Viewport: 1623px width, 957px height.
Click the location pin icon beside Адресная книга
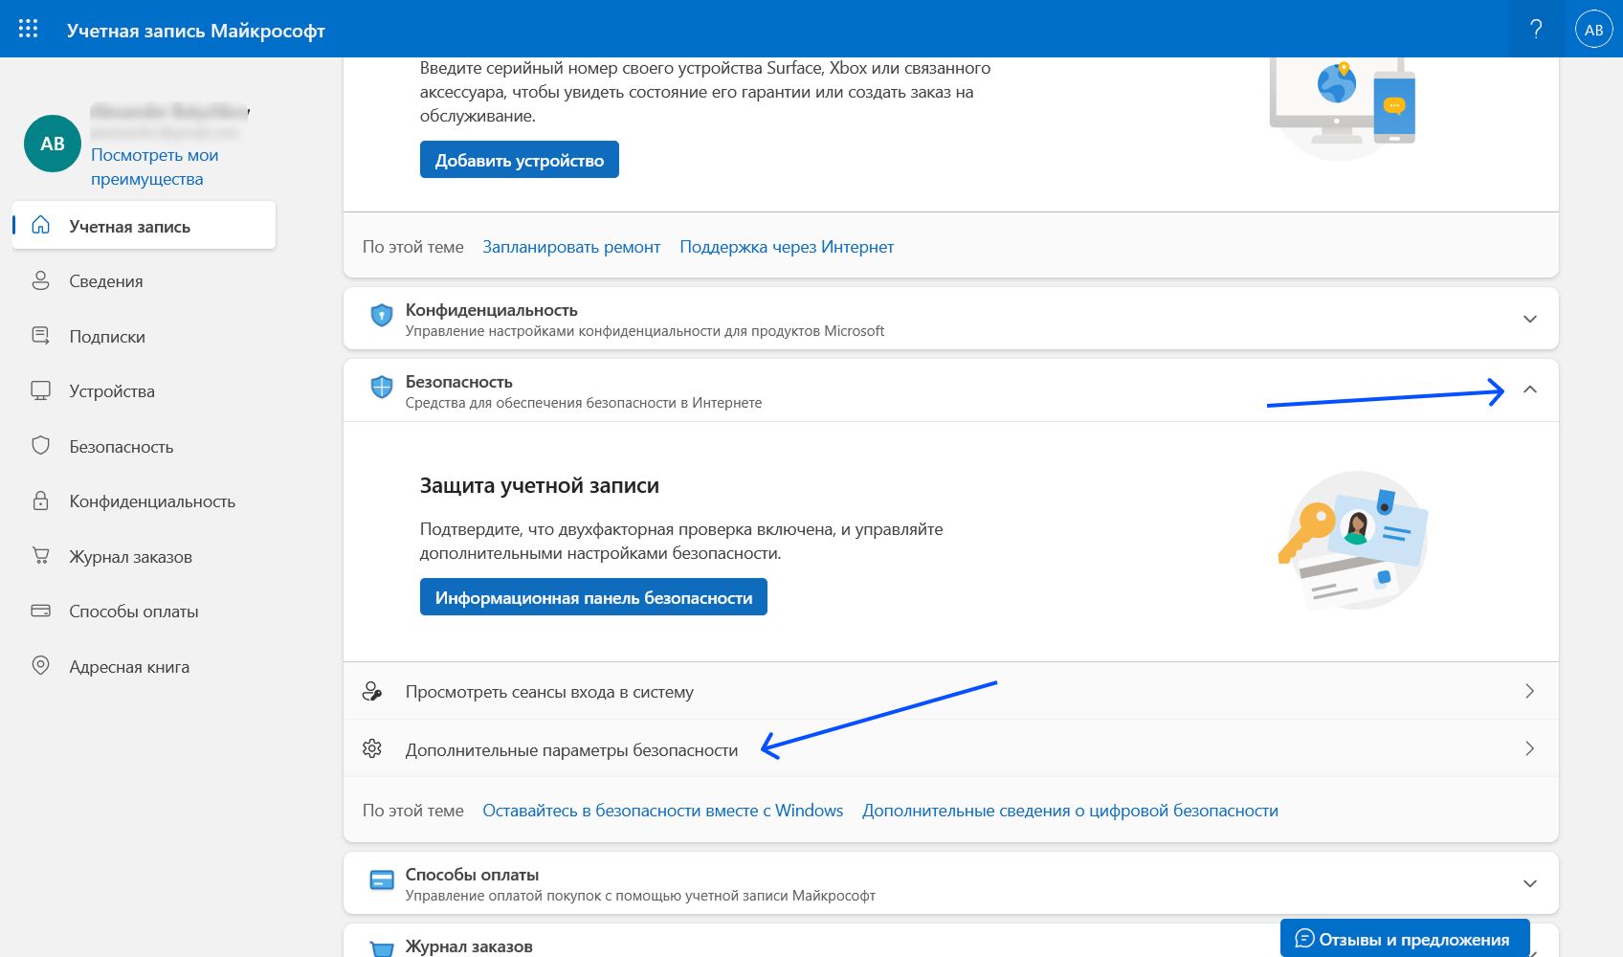tap(40, 666)
